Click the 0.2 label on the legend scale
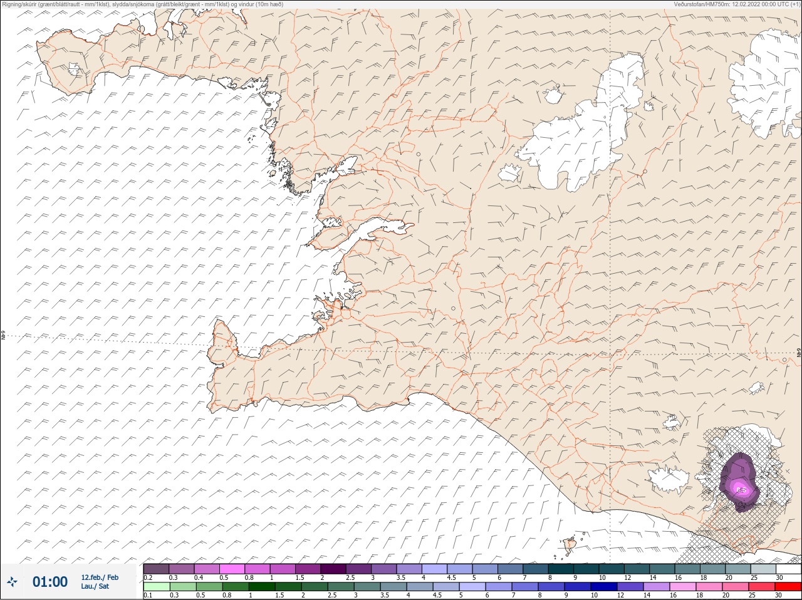 148,577
